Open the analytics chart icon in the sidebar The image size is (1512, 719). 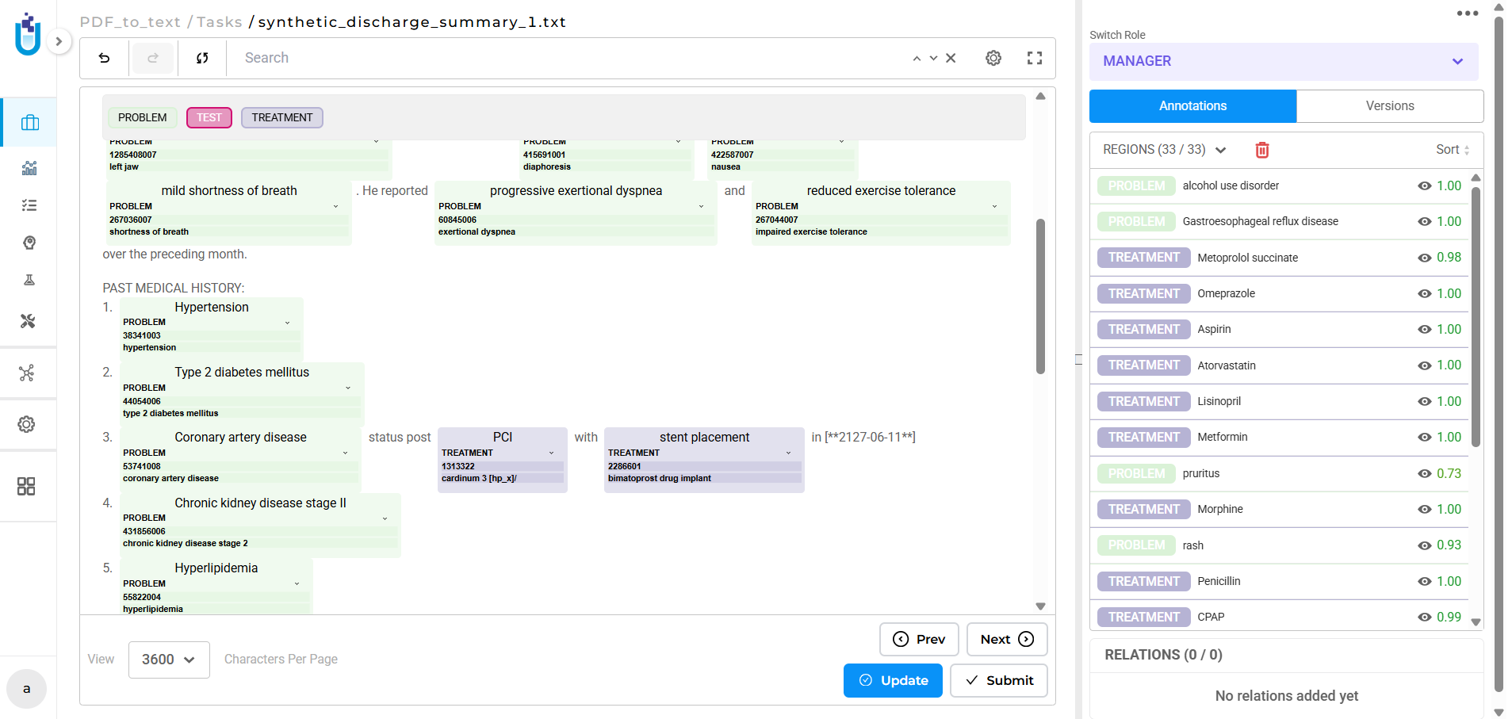click(29, 168)
